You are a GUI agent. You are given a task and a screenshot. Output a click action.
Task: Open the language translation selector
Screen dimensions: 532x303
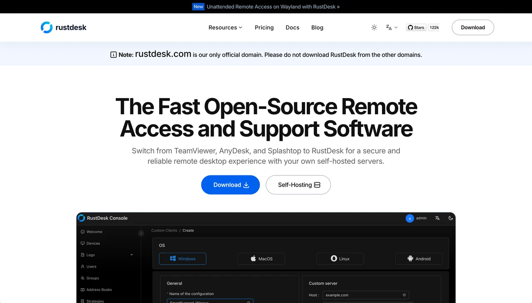[392, 27]
